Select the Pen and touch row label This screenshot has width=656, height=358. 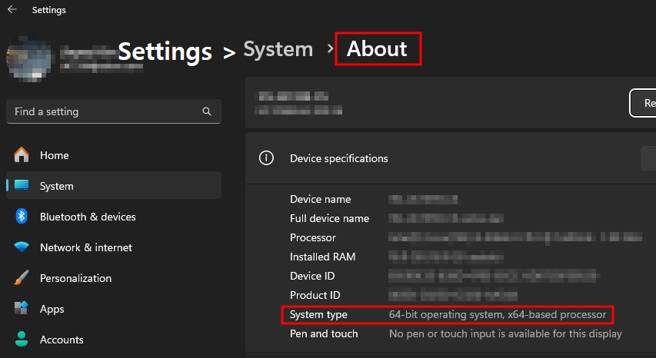click(x=324, y=334)
